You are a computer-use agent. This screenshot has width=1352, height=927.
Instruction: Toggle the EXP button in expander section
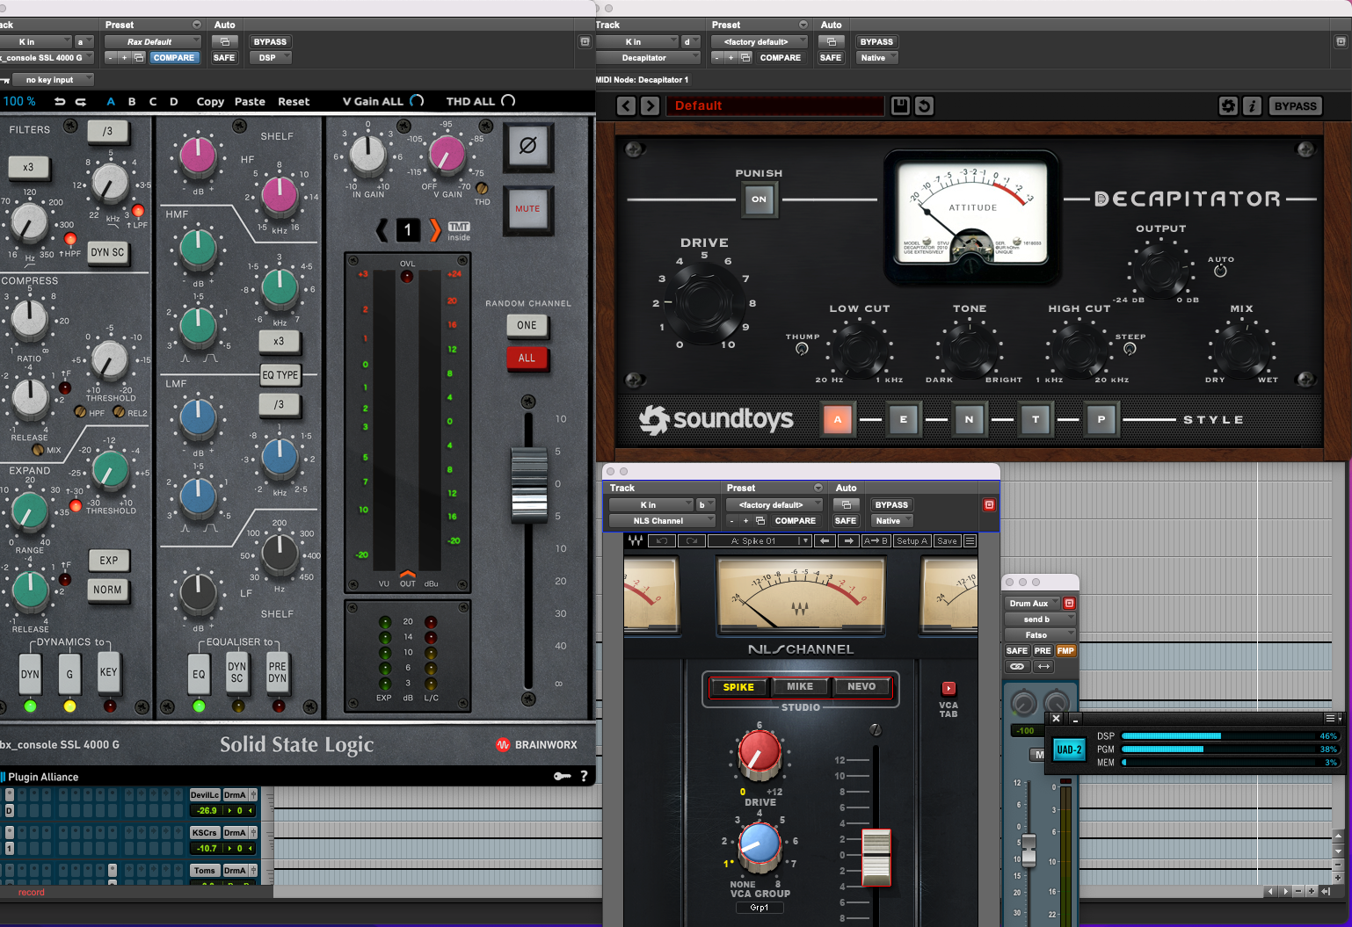(x=109, y=561)
